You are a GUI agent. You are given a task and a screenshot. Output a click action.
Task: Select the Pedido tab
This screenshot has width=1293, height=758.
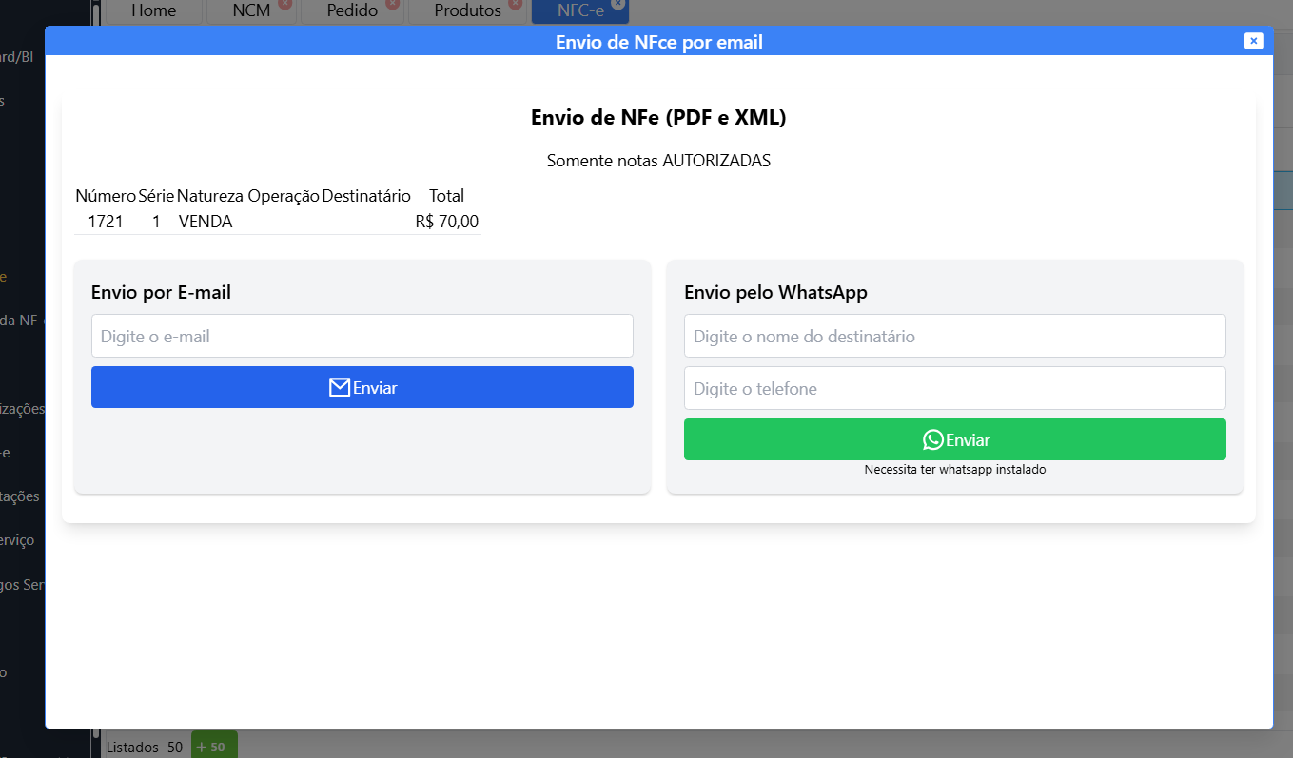(351, 10)
